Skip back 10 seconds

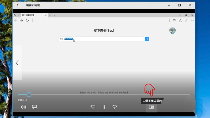(93, 107)
